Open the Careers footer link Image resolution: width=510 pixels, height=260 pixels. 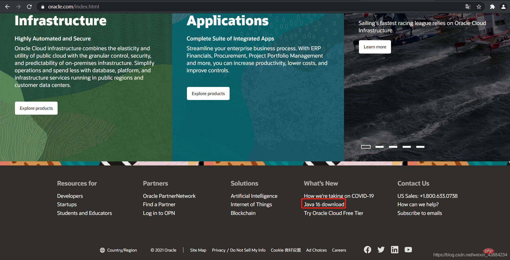click(x=339, y=250)
